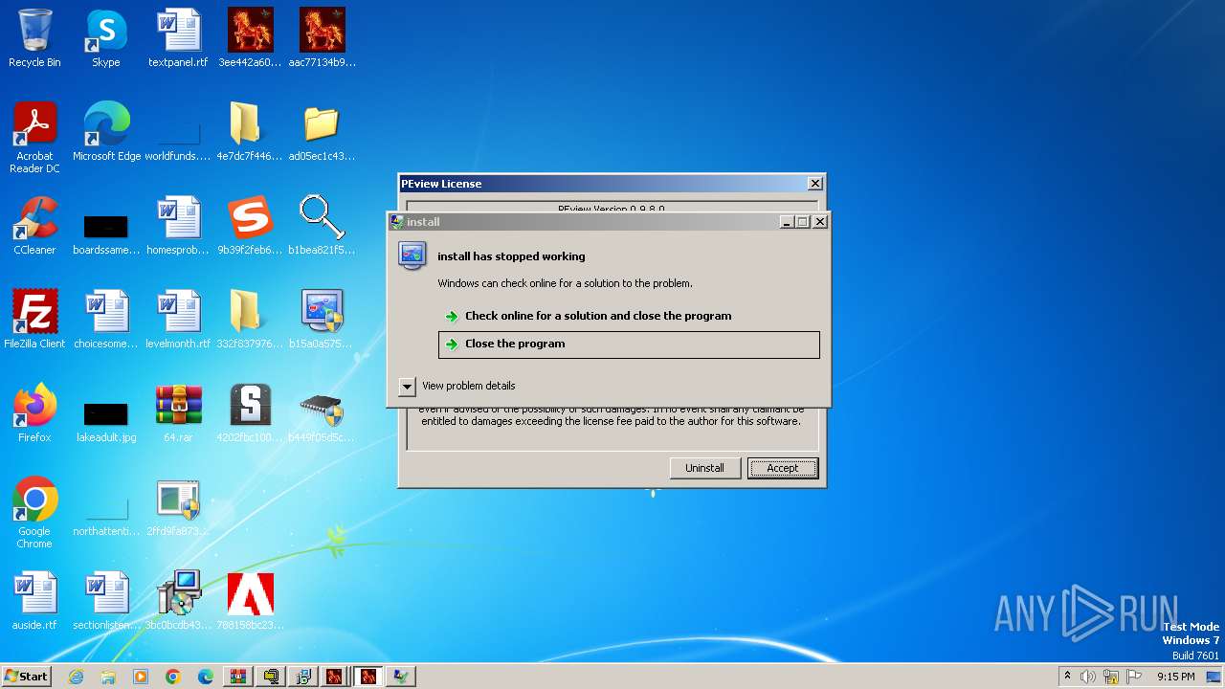Expand View problem details
This screenshot has width=1225, height=689.
[x=457, y=386]
